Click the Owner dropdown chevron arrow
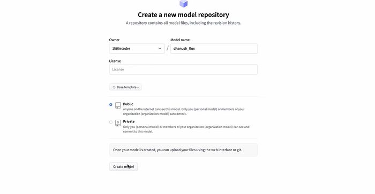Viewport: 375px width, 194px height. (160, 49)
